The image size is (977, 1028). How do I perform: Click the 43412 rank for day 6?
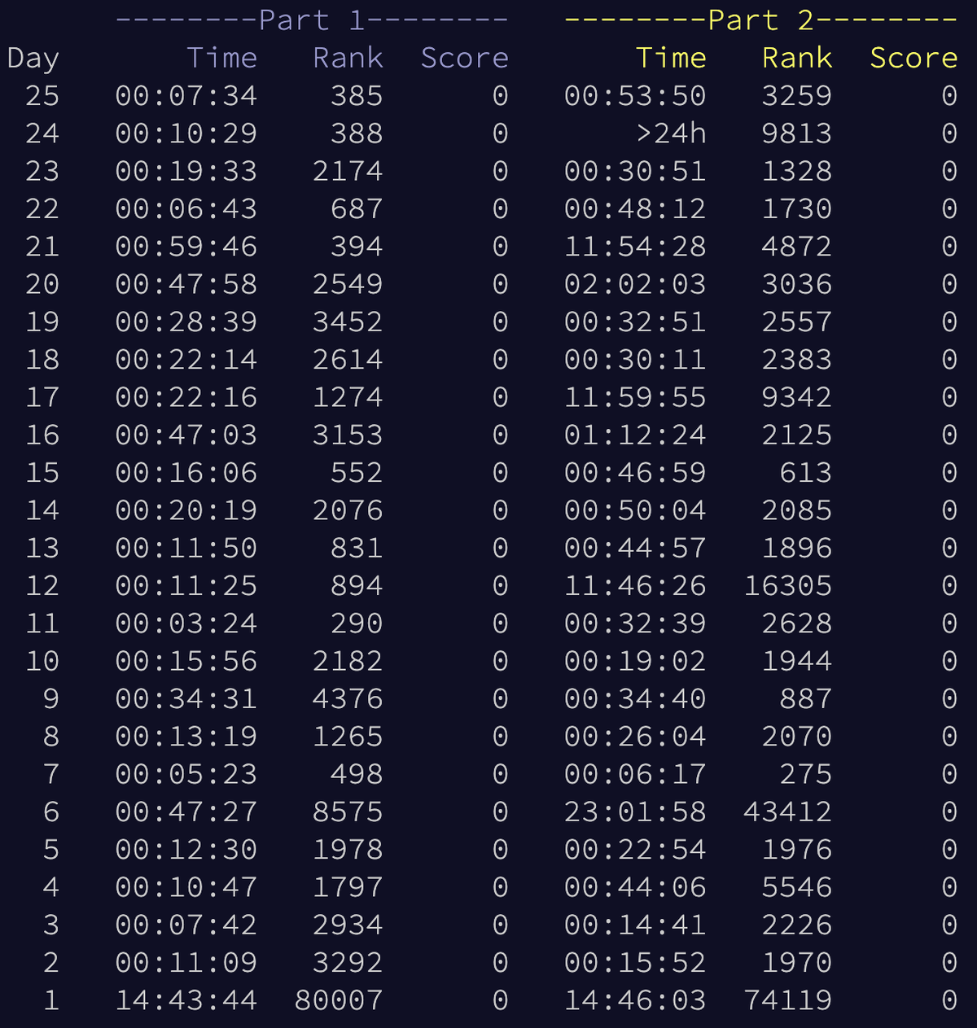[x=786, y=811]
